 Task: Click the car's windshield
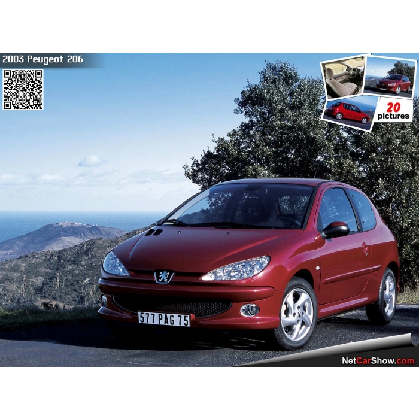(239, 207)
